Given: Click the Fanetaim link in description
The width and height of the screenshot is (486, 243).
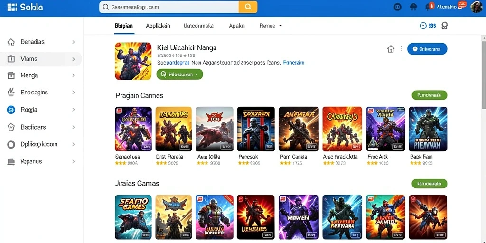Looking at the screenshot, I should click(293, 63).
